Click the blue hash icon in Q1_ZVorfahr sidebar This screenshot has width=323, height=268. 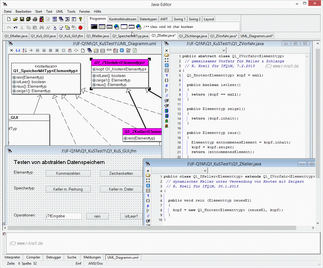167,85
